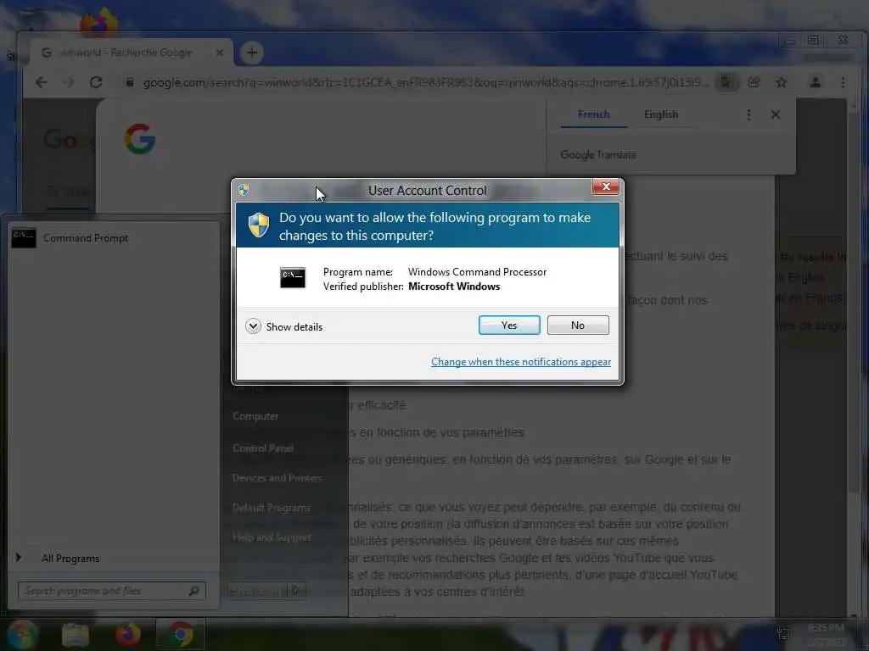Click the Command Prompt icon in Start menu
Viewport: 869px width, 651px height.
point(24,238)
